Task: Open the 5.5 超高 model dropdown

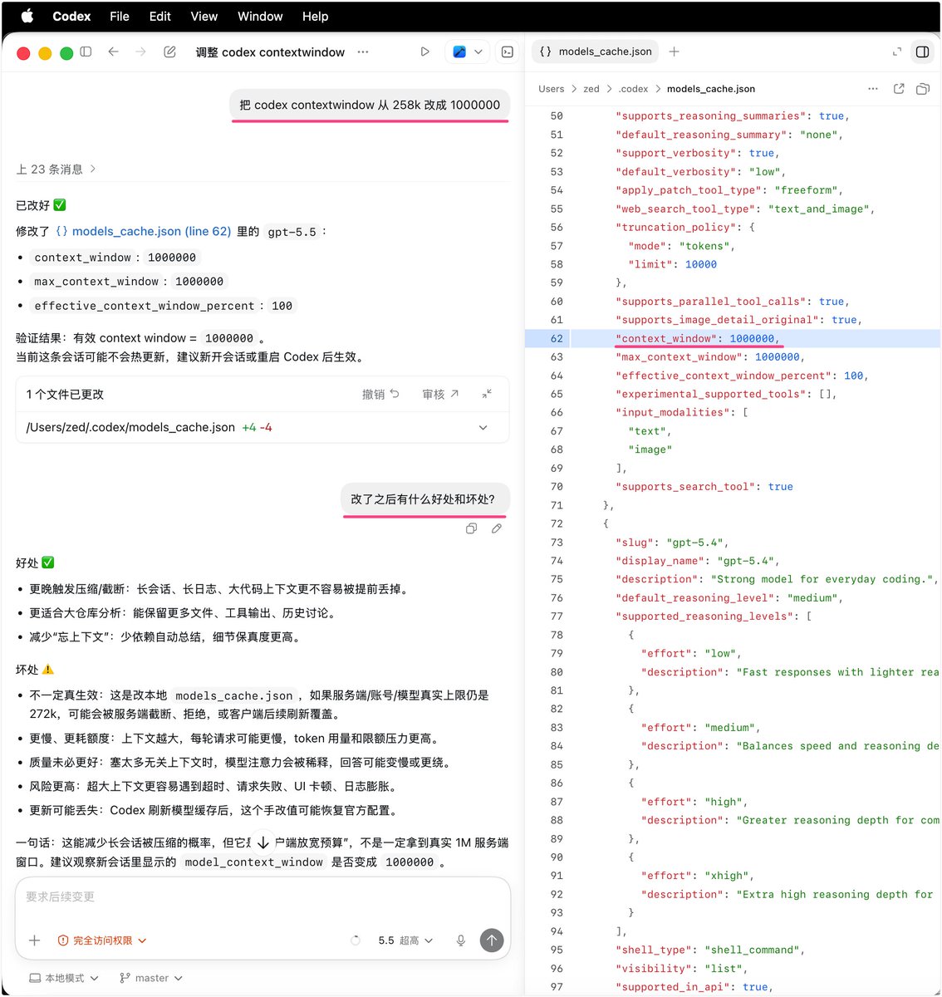Action: (x=405, y=941)
